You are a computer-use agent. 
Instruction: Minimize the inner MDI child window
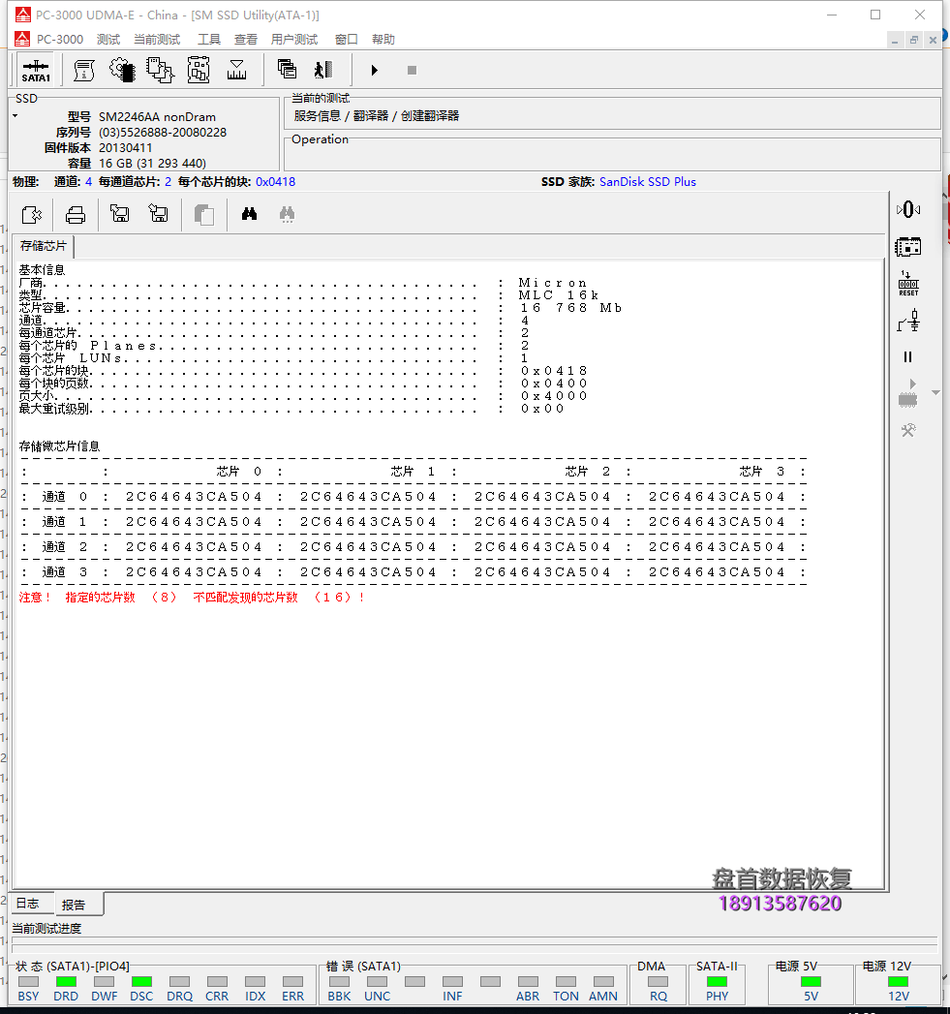[895, 40]
